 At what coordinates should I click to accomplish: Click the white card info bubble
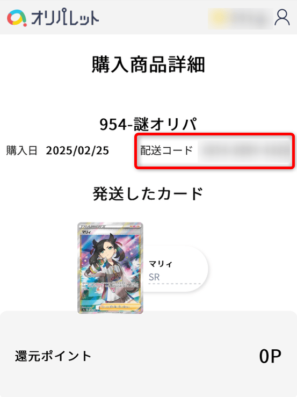pos(176,269)
